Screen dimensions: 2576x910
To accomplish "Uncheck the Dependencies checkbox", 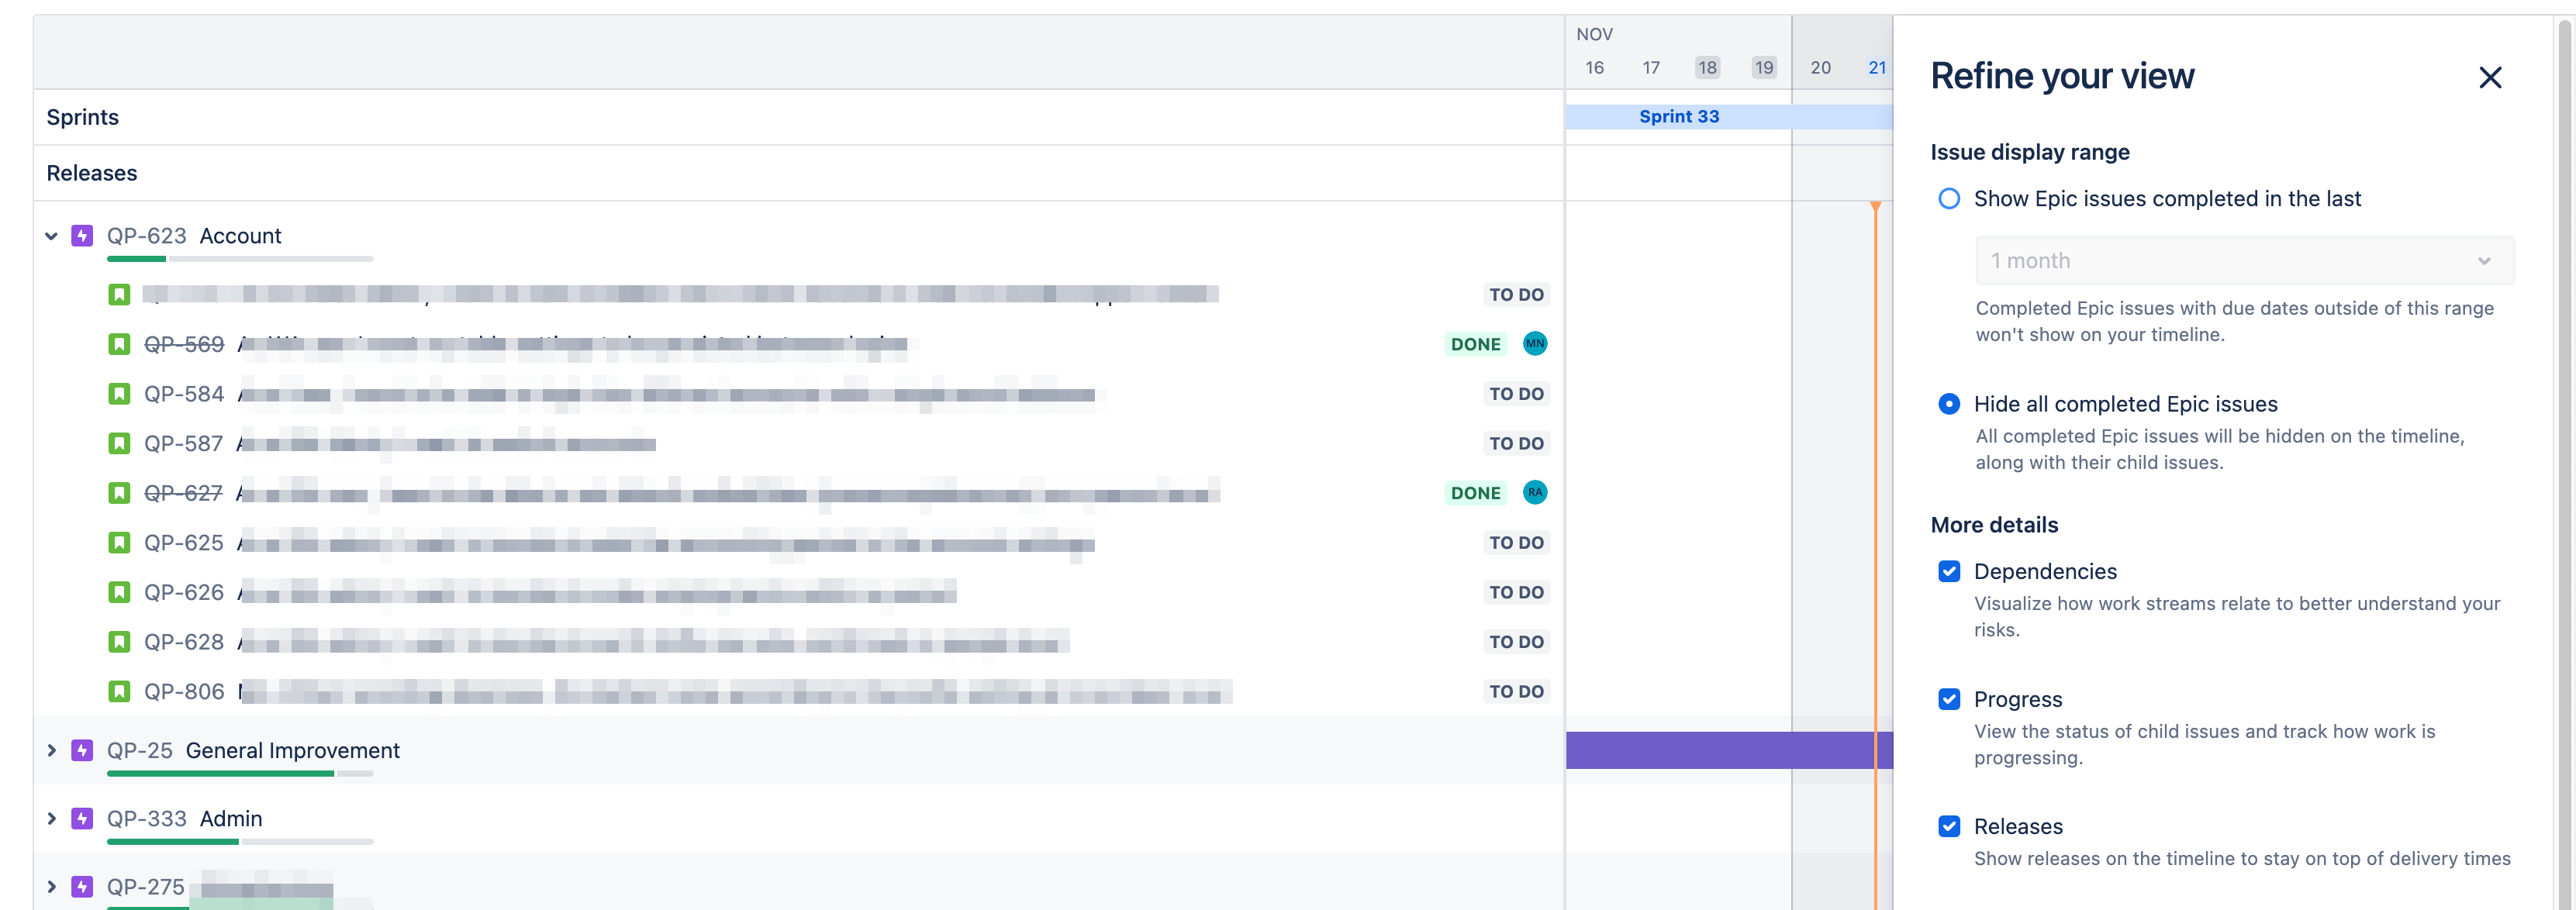I will [1949, 571].
